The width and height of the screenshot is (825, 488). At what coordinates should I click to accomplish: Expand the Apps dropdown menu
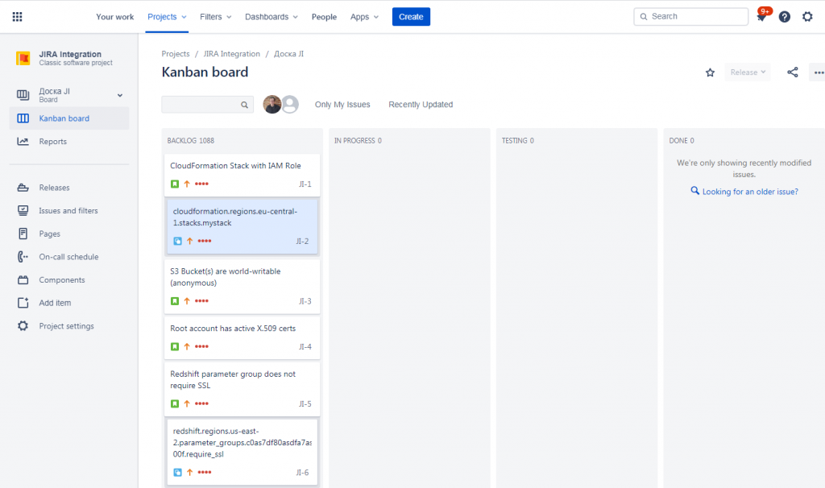pos(365,17)
